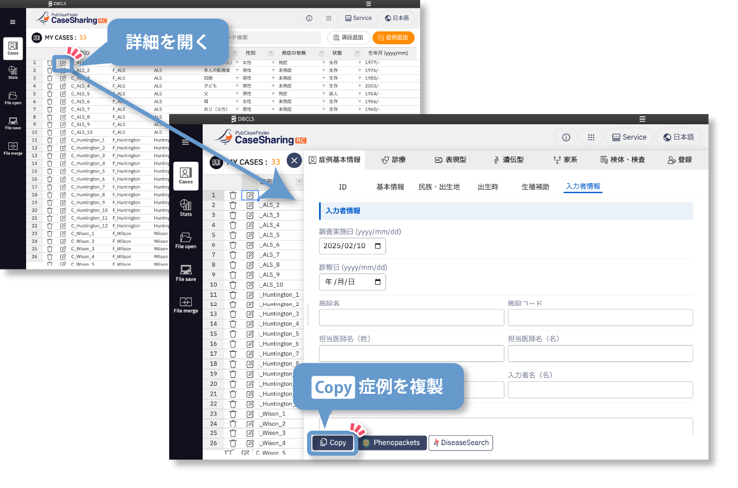Select the 家系 tab
Screen dimensions: 738x488
pos(565,160)
